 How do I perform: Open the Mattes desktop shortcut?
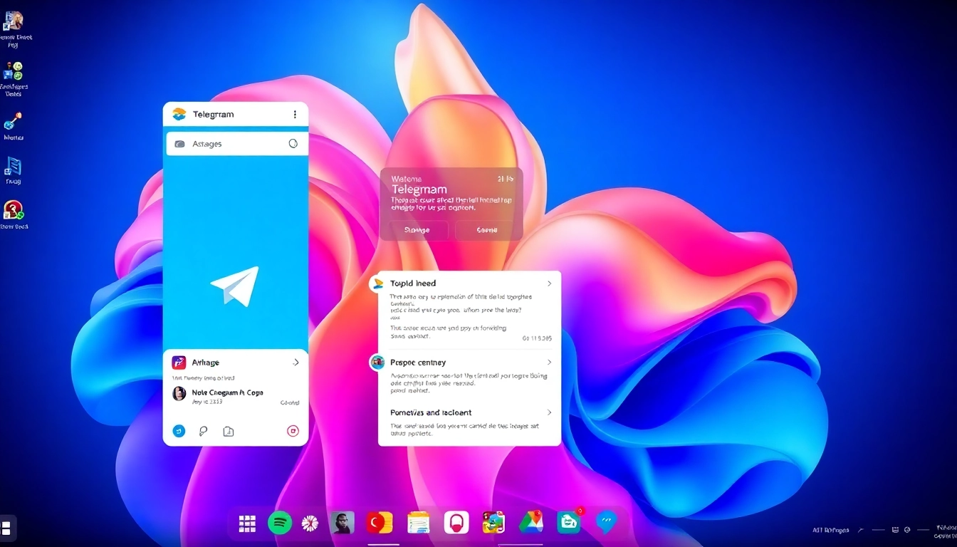point(13,122)
